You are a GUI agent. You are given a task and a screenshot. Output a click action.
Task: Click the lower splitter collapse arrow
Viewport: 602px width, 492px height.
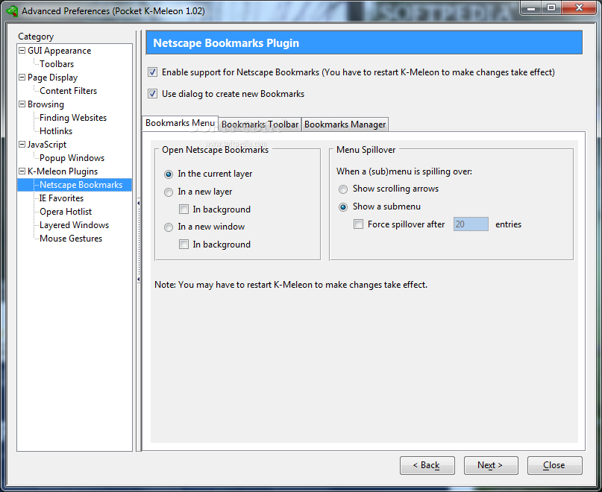138,280
